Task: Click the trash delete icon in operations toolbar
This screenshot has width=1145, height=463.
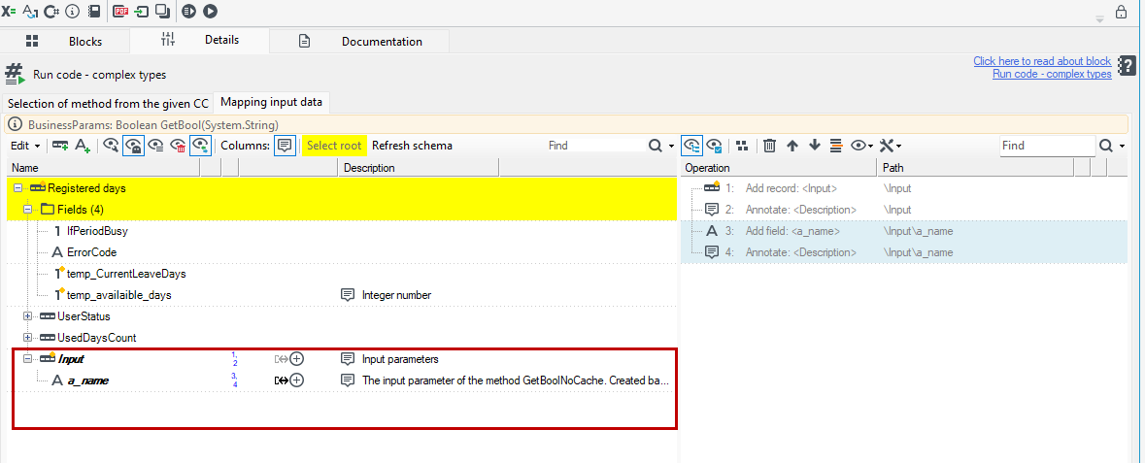Action: [769, 146]
